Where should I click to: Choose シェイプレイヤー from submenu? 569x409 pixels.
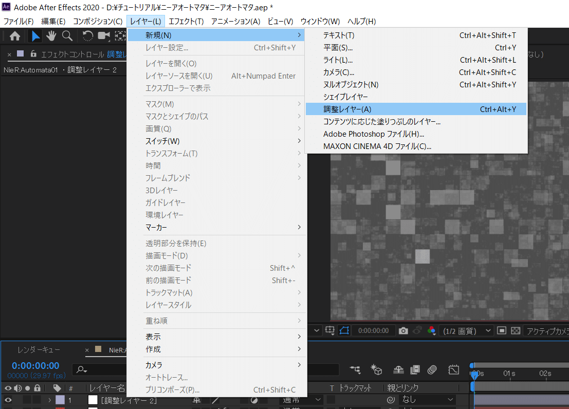[416, 97]
